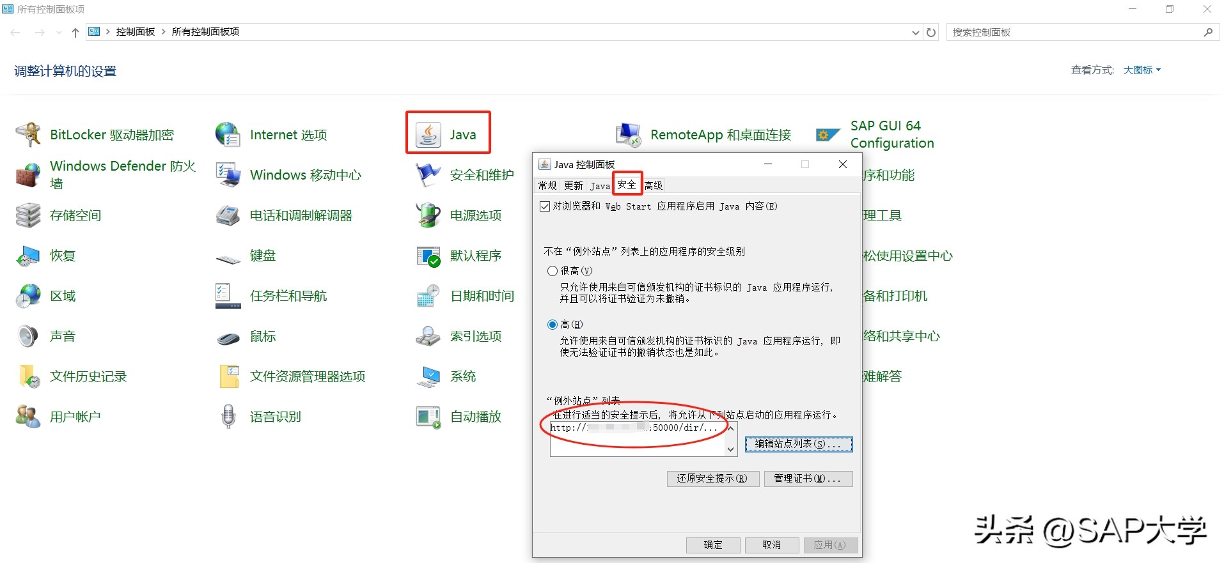
Task: Select the Very High (很高) security level
Action: coord(553,271)
